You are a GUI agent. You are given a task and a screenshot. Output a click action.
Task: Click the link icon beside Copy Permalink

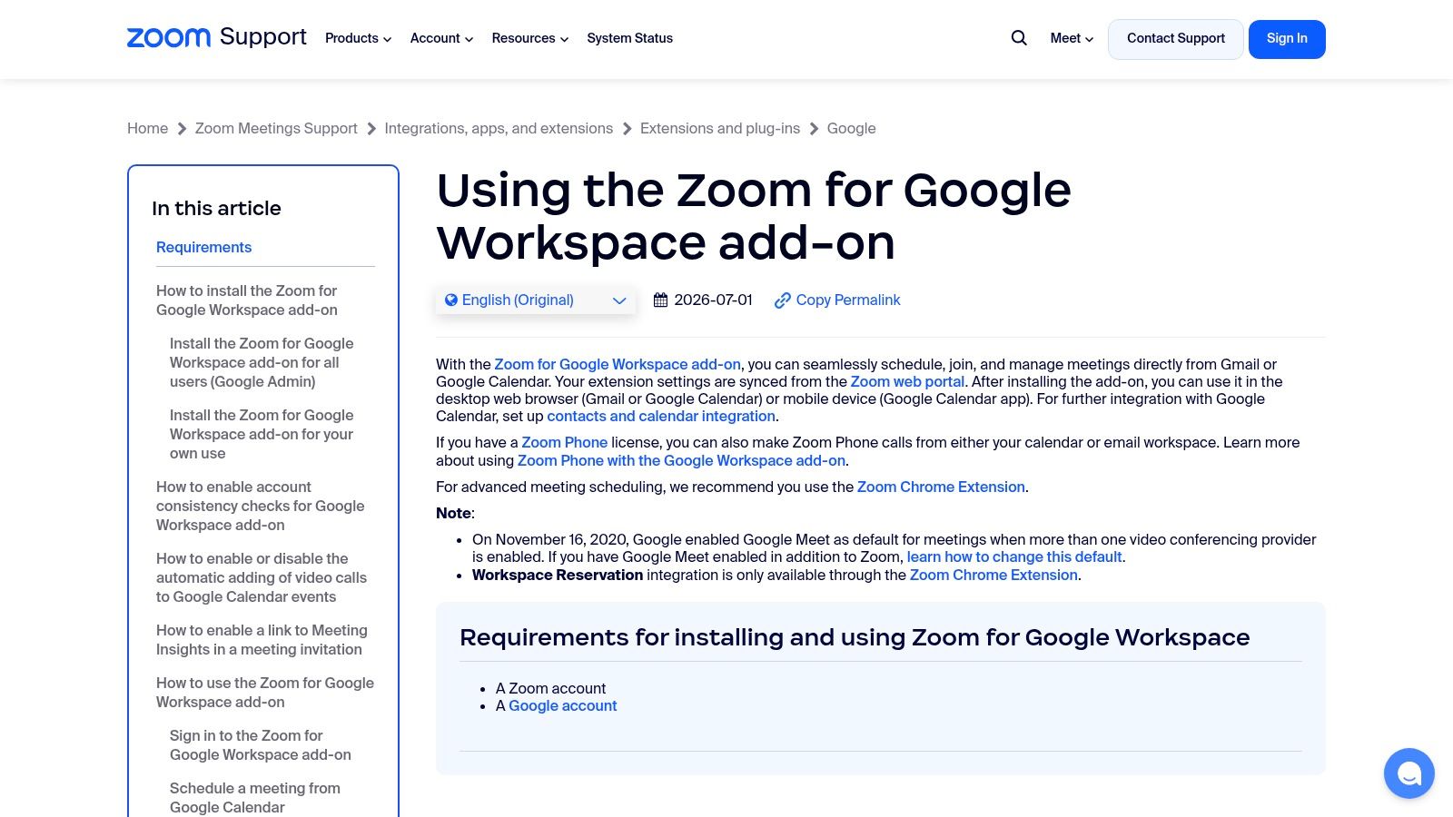pos(782,300)
